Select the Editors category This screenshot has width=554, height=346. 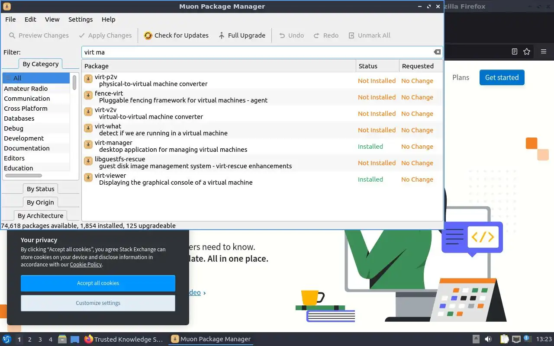click(36, 158)
